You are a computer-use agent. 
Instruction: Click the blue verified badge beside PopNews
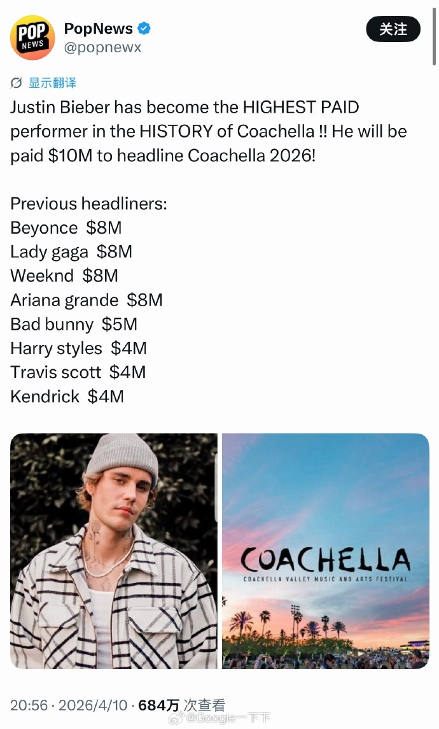click(144, 28)
